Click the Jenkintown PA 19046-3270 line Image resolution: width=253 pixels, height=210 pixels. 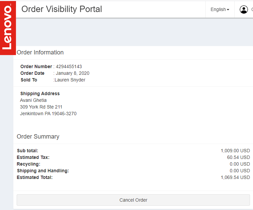(x=48, y=114)
